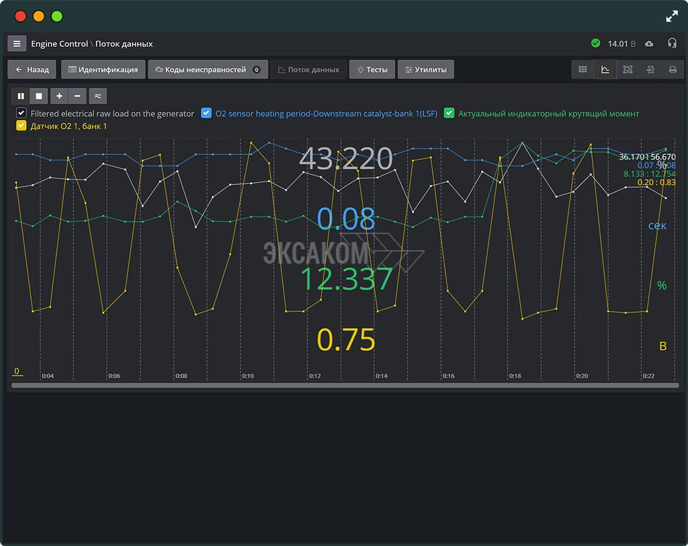Open the hamburger menu
The height and width of the screenshot is (546, 688).
coord(17,44)
